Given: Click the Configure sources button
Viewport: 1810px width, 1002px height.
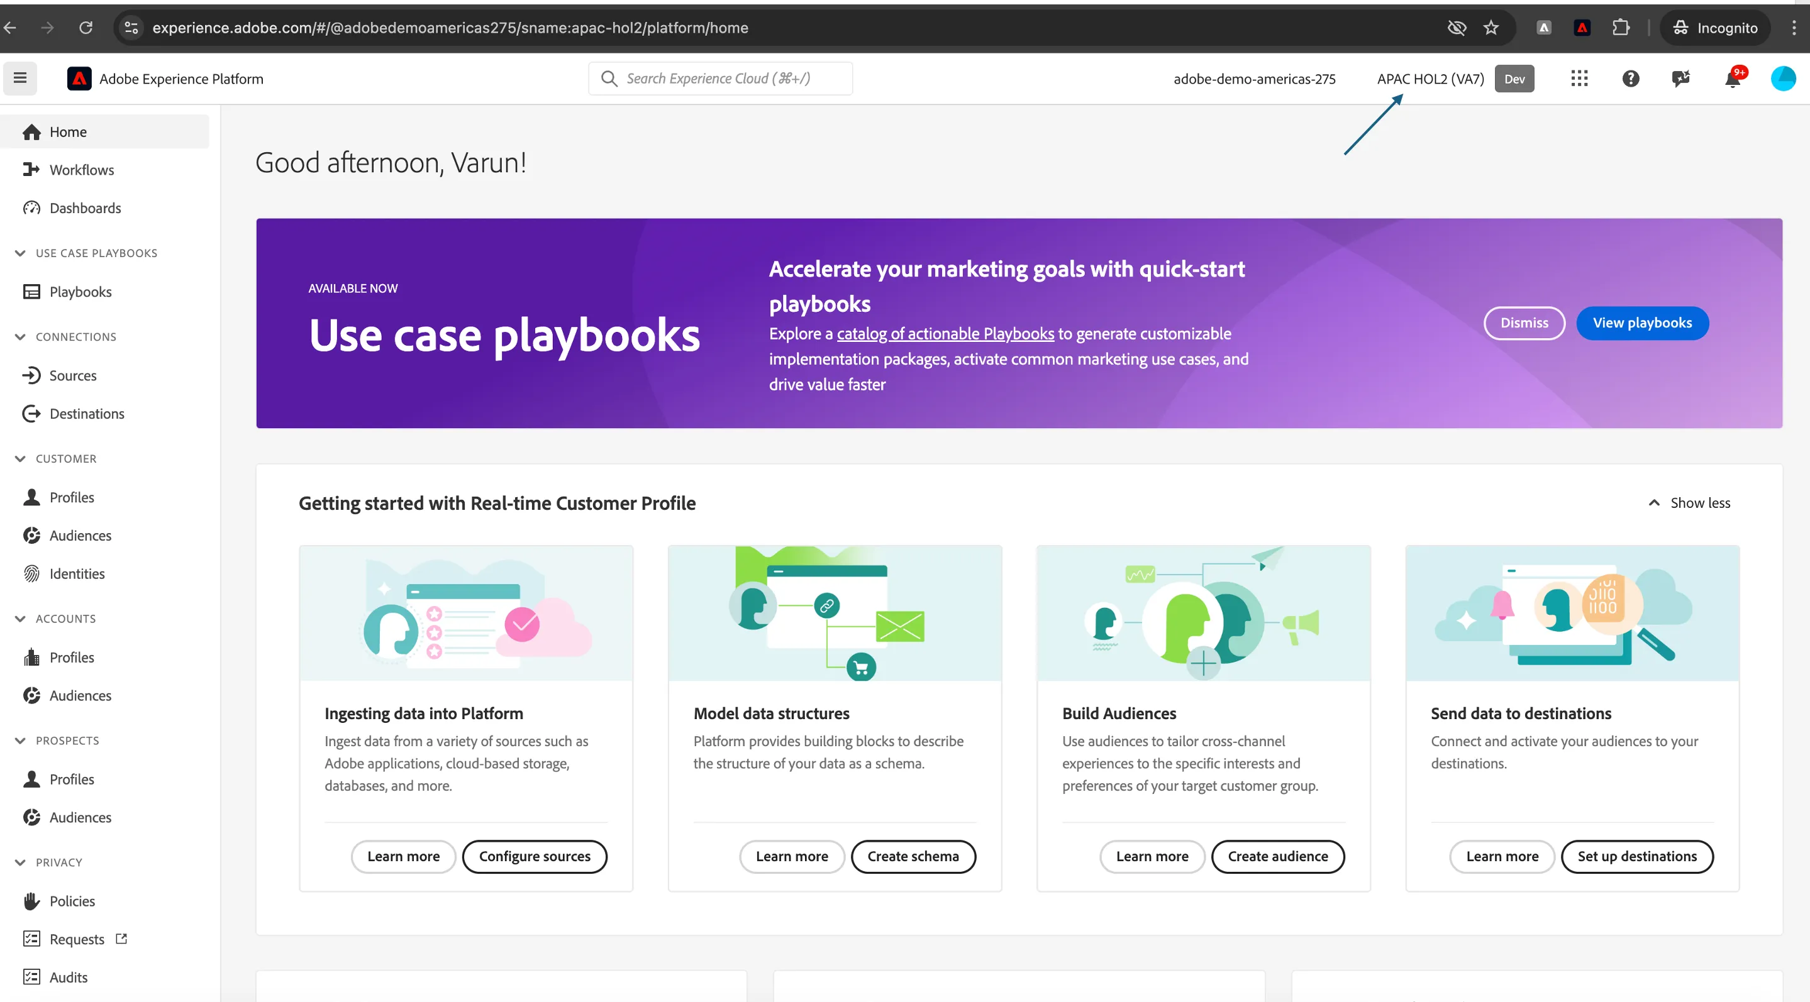Looking at the screenshot, I should coord(534,856).
